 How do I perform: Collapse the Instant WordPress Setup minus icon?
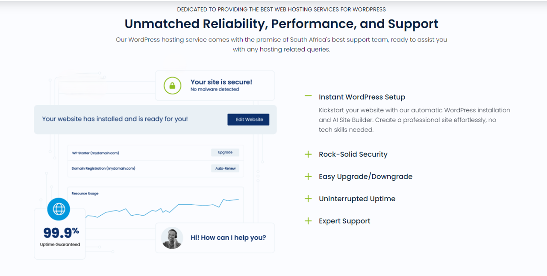point(308,97)
